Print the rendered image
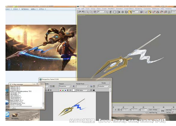The image size is (176, 126). click(48, 90)
